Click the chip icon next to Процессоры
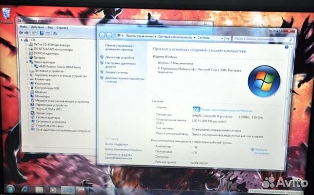The image size is (314, 195). (x=32, y=113)
